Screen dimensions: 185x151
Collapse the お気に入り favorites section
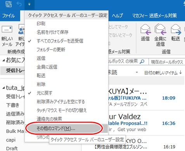3,60
